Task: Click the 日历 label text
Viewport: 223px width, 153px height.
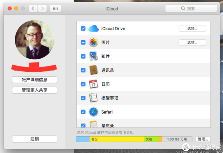Action: tap(106, 84)
